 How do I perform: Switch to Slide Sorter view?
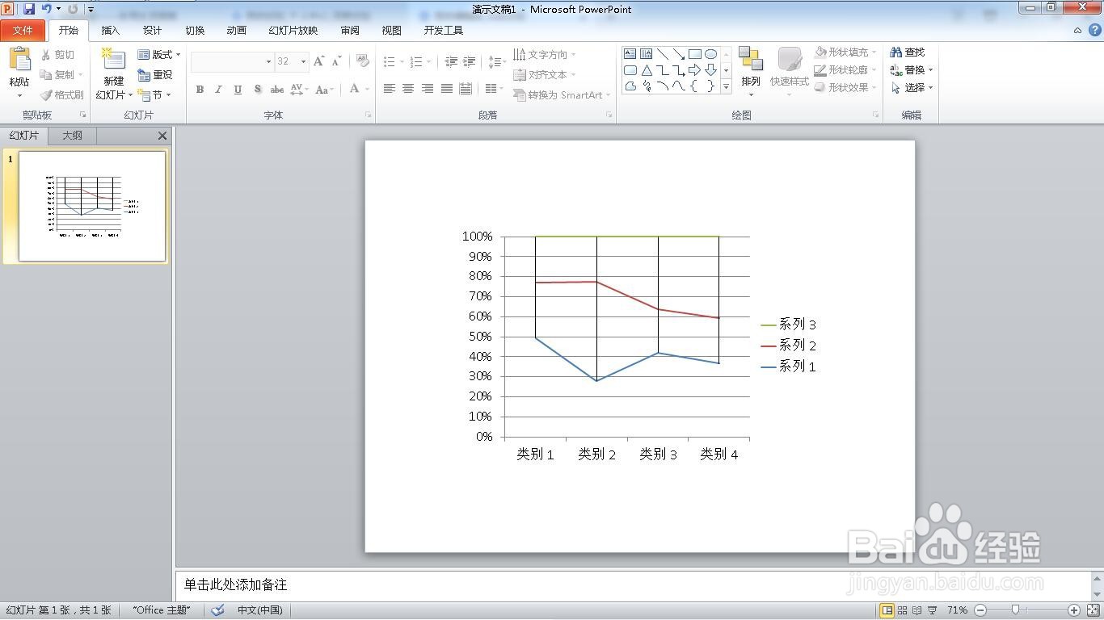click(903, 610)
